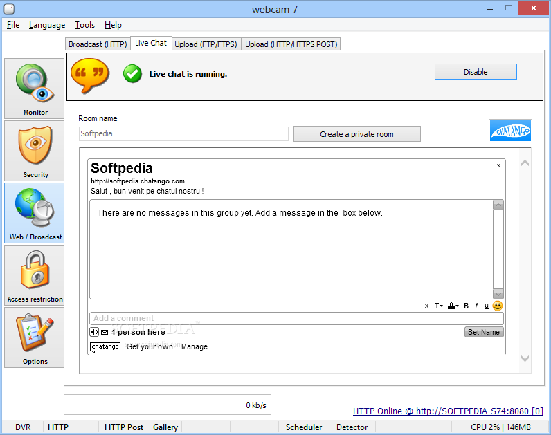Viewport: 551px width, 435px height.
Task: Click chat messages scroll down arrow
Action: pyautogui.click(x=498, y=293)
